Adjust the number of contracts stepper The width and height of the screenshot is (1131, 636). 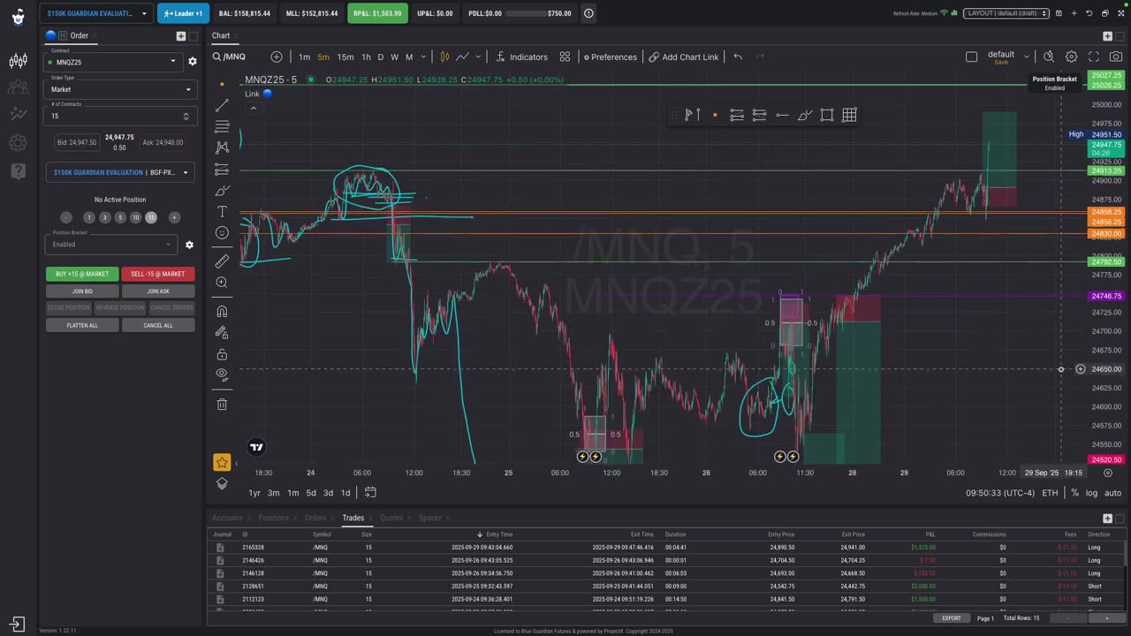pyautogui.click(x=186, y=116)
